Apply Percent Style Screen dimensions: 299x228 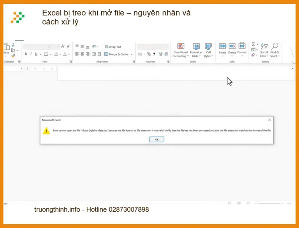coord(149,54)
